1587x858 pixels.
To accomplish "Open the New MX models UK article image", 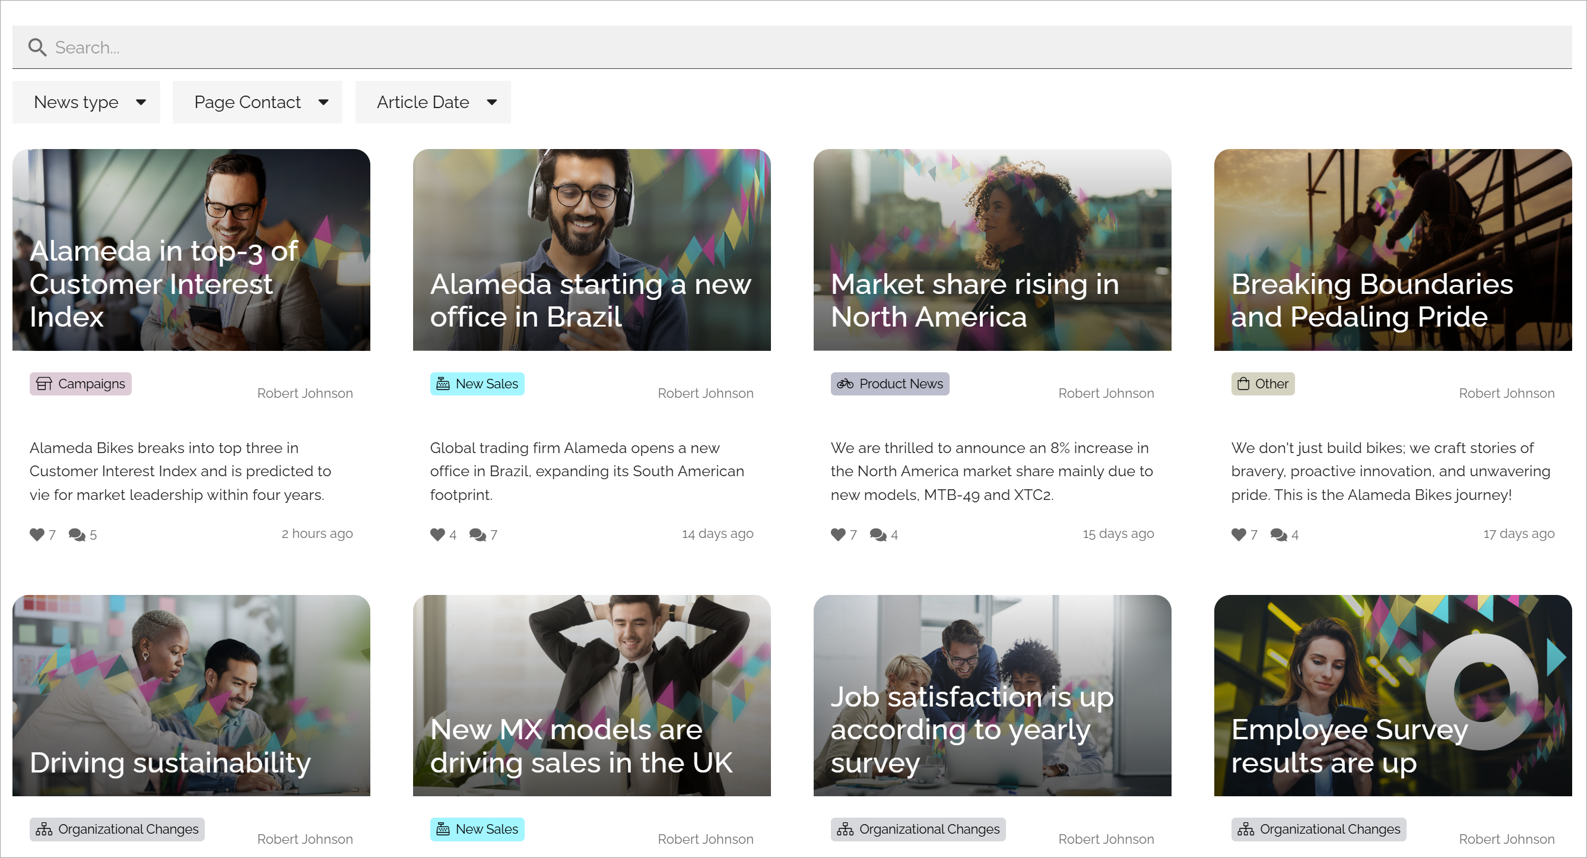I will click(x=592, y=695).
